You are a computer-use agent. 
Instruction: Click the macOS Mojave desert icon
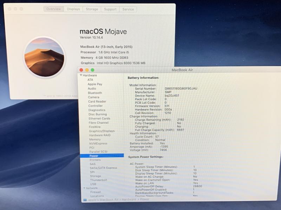click(x=44, y=57)
